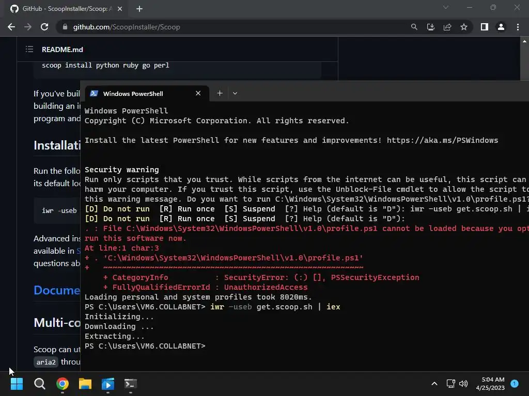Open Chrome three-dot menu
Image resolution: width=529 pixels, height=396 pixels.
518,27
